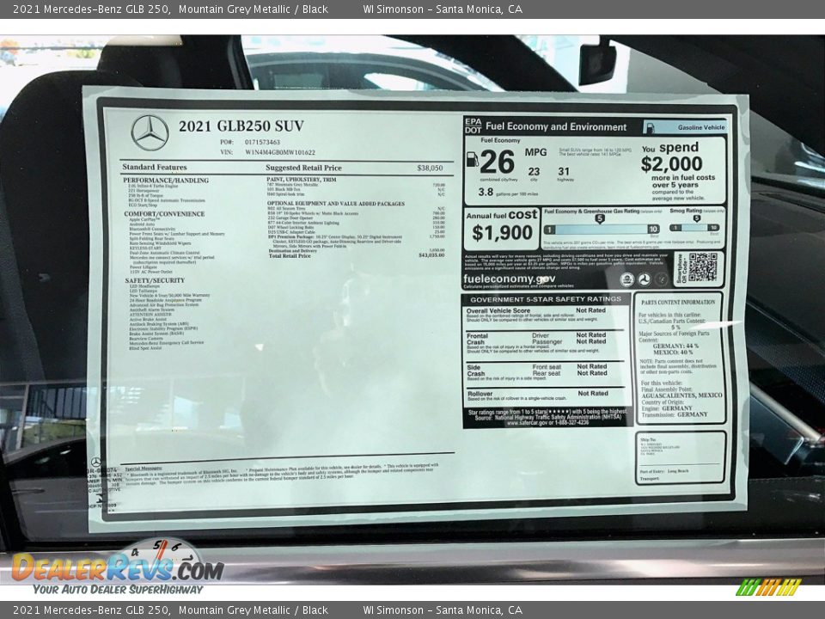Click the 'Special Messages' footnote heading

(x=144, y=468)
